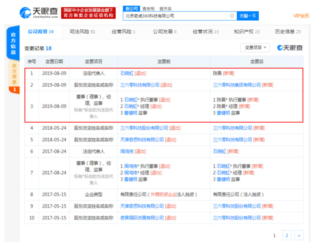Switch to the 查老板 search tab
Viewport: 311px width, 245px height.
pyautogui.click(x=148, y=9)
